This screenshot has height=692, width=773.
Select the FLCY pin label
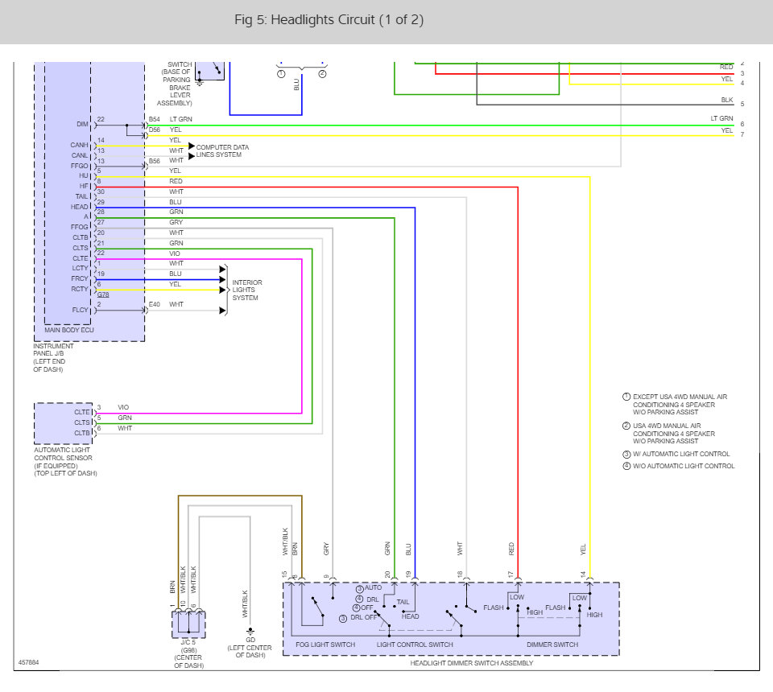(80, 310)
